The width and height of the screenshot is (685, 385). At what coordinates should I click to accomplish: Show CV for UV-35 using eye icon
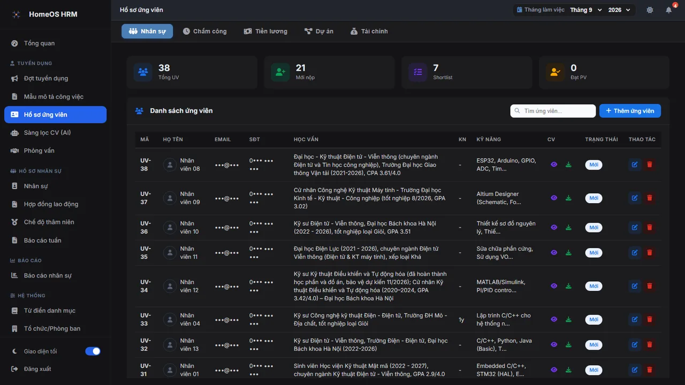554,252
